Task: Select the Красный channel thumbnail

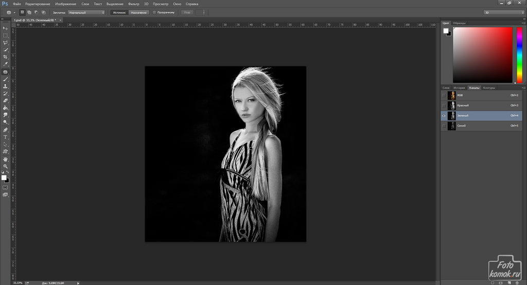Action: coord(452,105)
